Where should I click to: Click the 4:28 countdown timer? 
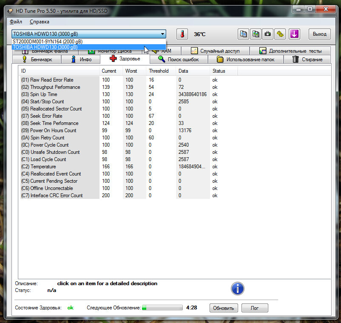[192, 308]
